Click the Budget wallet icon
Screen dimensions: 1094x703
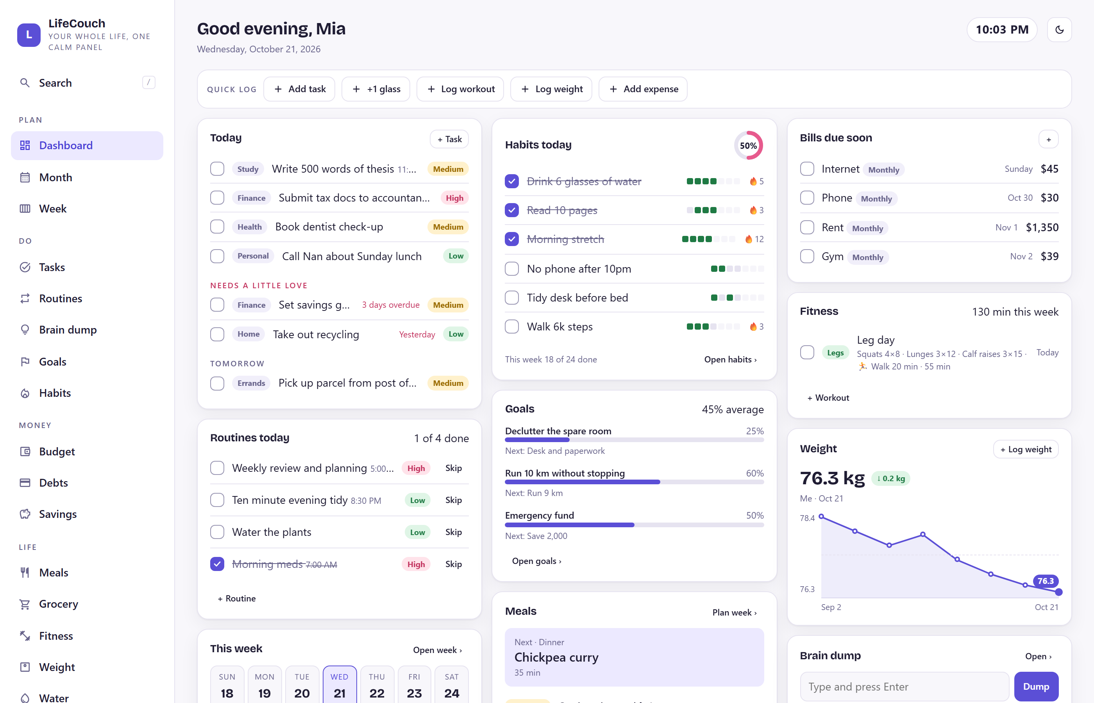click(x=25, y=451)
